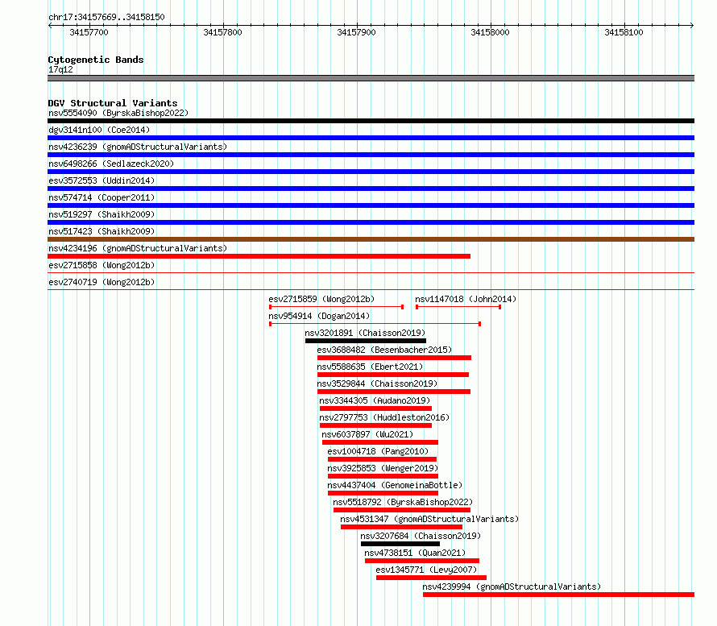Click the thin red line of nsv954914
The width and height of the screenshot is (717, 626).
coord(375,324)
